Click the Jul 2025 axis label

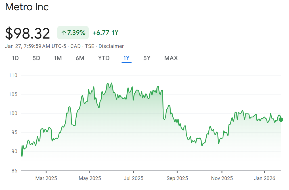[133, 178]
